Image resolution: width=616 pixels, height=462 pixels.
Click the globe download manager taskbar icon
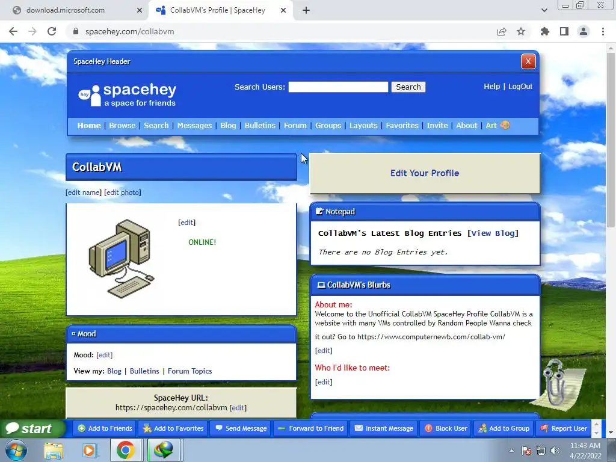click(164, 450)
